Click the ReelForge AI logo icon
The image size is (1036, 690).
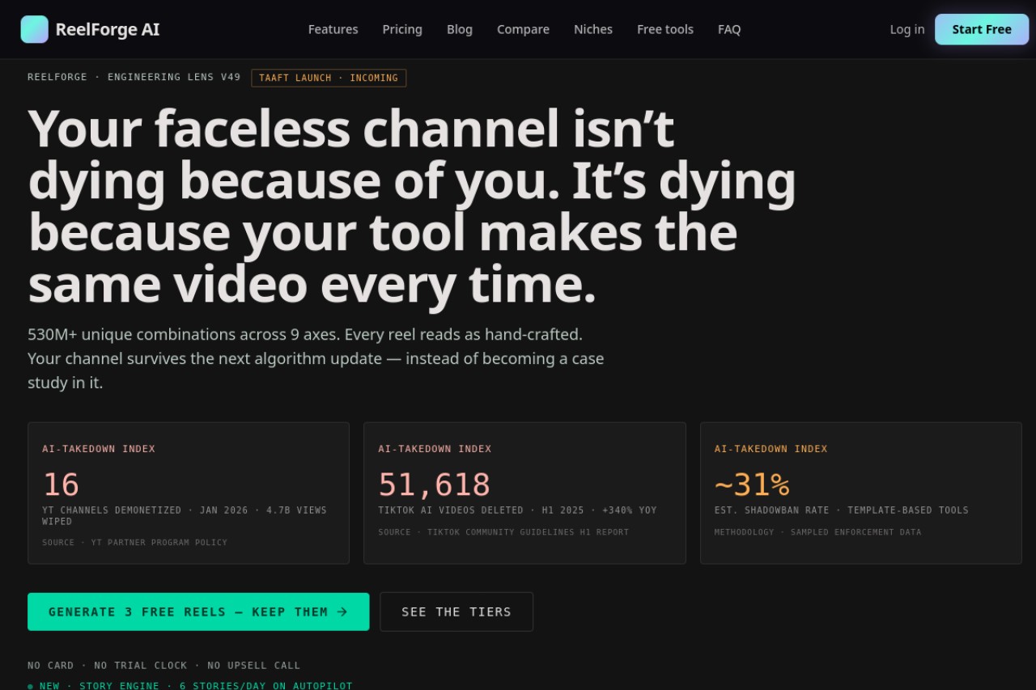35,29
